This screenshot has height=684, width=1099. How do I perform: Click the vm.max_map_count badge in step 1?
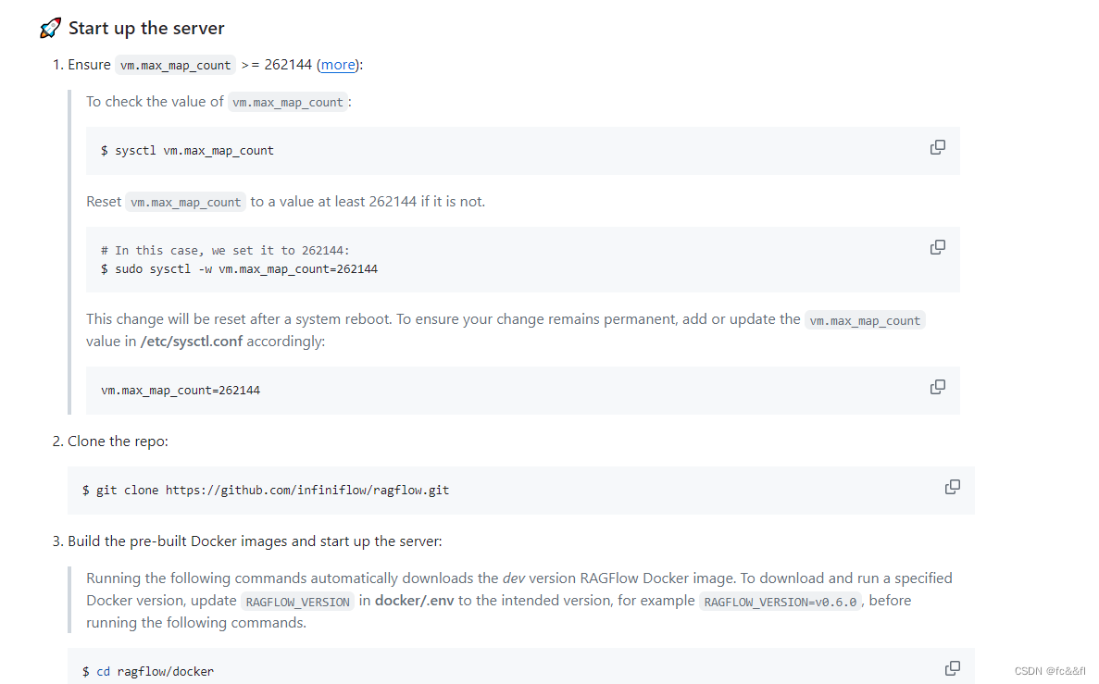click(175, 64)
